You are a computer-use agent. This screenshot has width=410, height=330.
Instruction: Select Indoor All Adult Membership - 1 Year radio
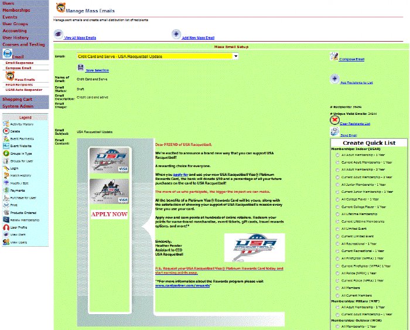tap(337, 155)
